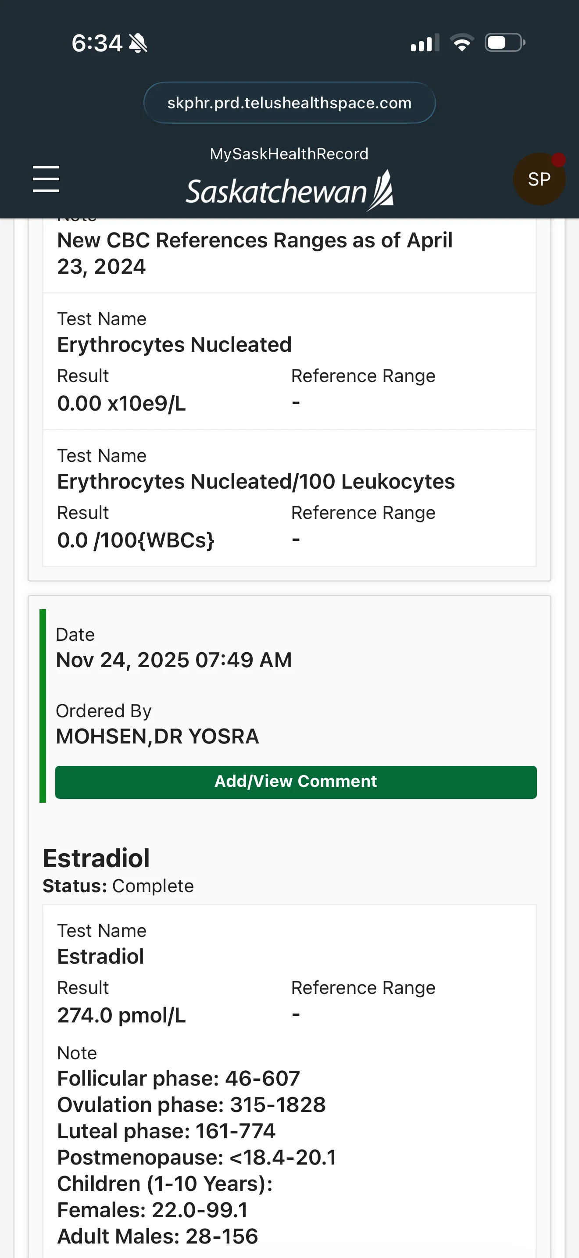Click the Add/View Comment button
The height and width of the screenshot is (1258, 579).
click(296, 782)
